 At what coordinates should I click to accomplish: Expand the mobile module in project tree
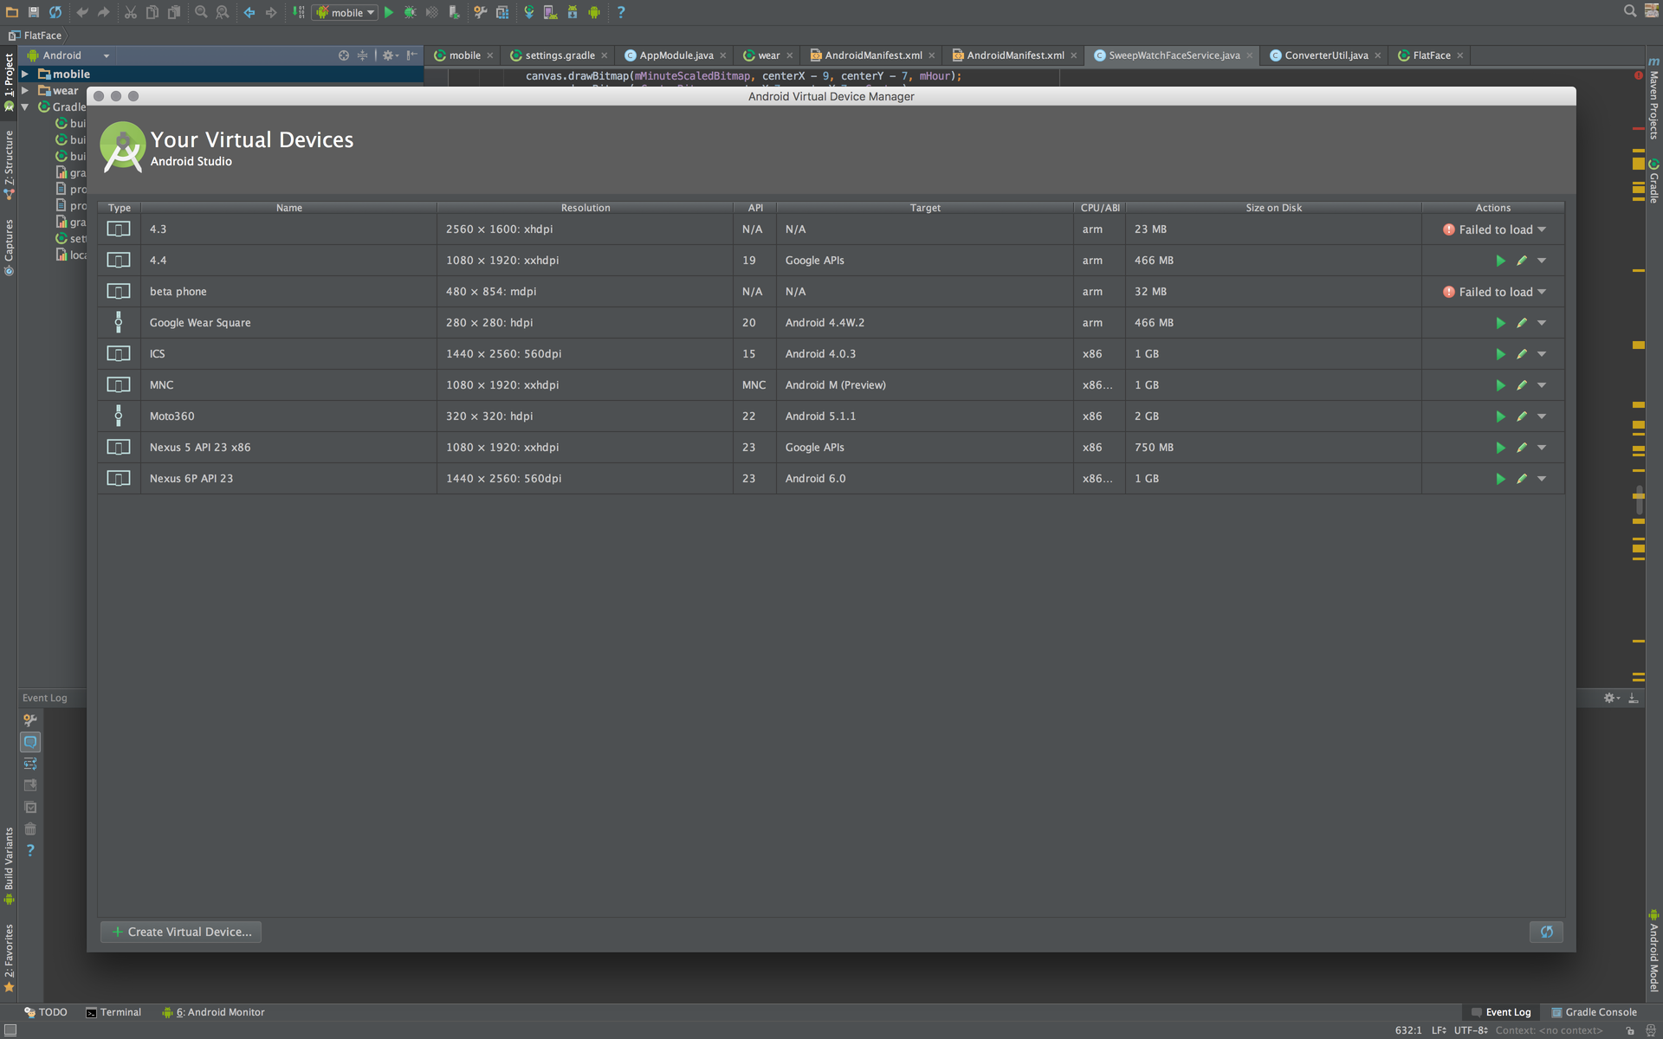point(25,74)
